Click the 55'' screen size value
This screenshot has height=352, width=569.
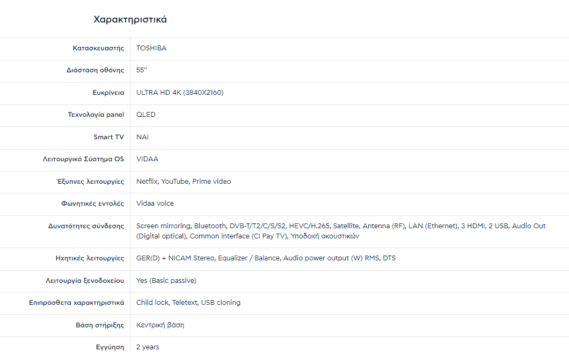tap(142, 70)
